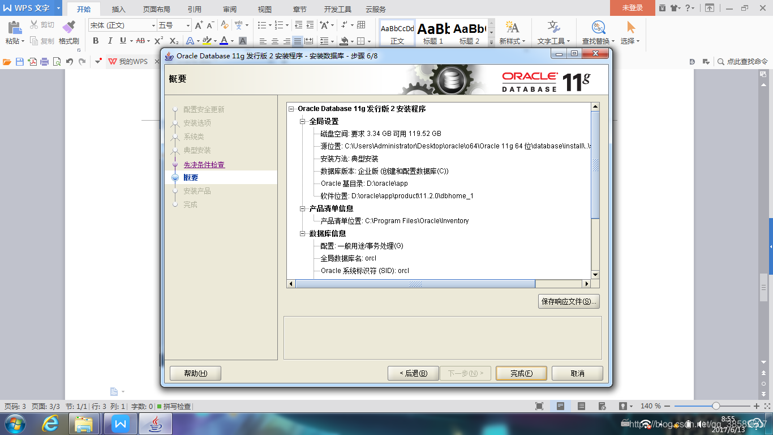Open Internet Explorer from taskbar
Image resolution: width=773 pixels, height=435 pixels.
pyautogui.click(x=51, y=424)
